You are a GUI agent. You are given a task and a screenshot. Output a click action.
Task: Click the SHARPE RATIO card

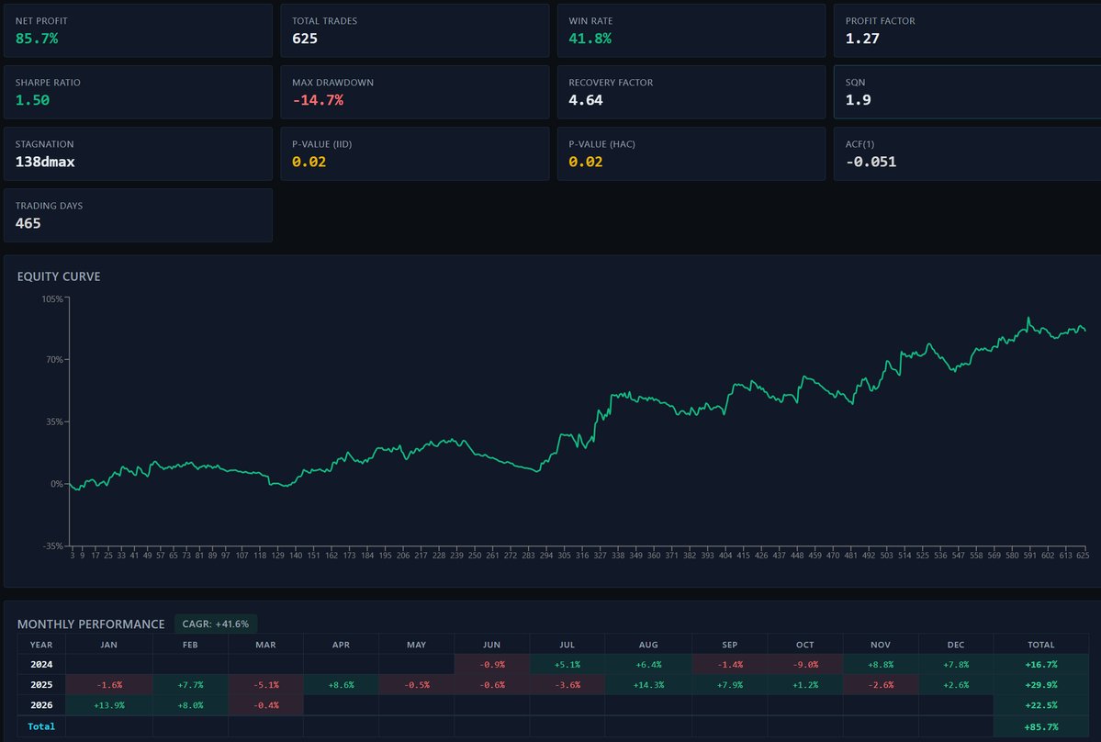[138, 92]
